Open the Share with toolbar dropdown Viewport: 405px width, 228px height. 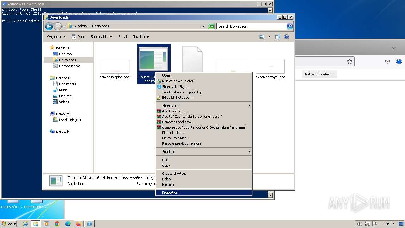[x=101, y=37]
